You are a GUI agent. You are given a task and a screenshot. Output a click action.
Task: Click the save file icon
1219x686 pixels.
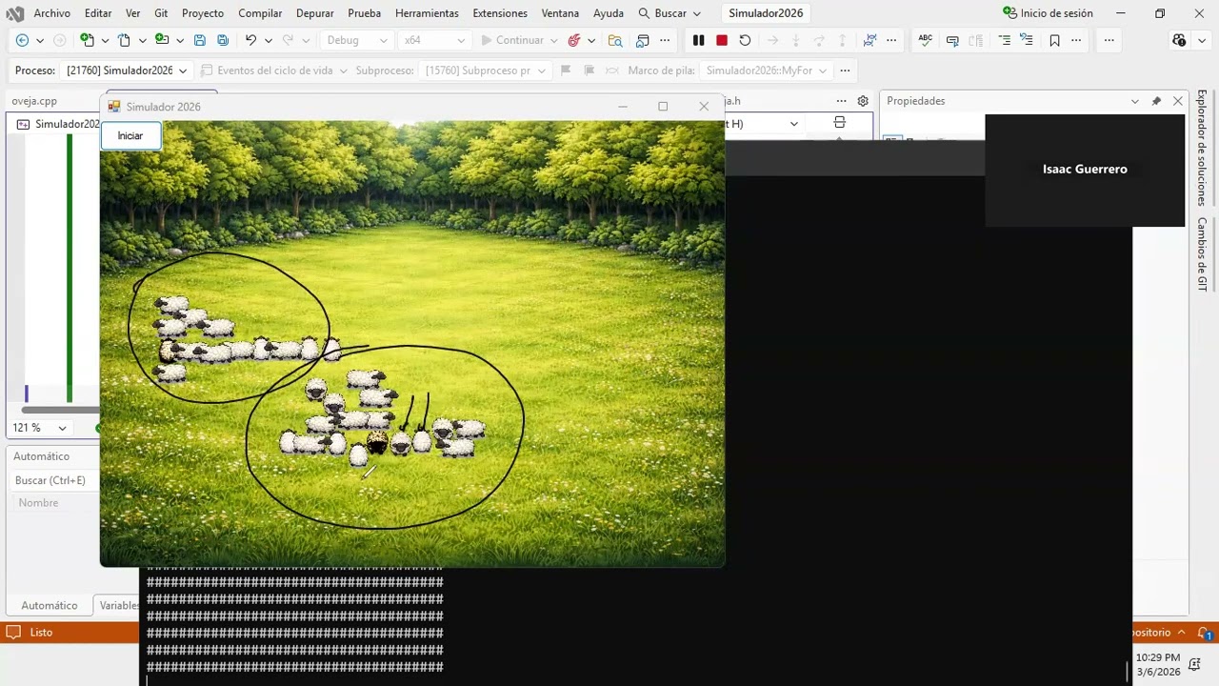[200, 40]
